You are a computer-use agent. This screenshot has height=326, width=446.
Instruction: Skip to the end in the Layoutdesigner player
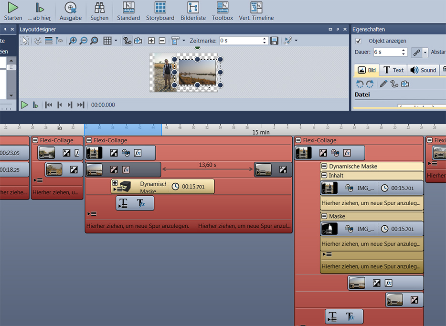click(x=81, y=105)
